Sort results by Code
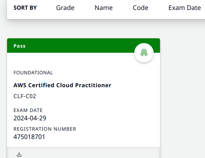205x158 pixels. pos(140,8)
